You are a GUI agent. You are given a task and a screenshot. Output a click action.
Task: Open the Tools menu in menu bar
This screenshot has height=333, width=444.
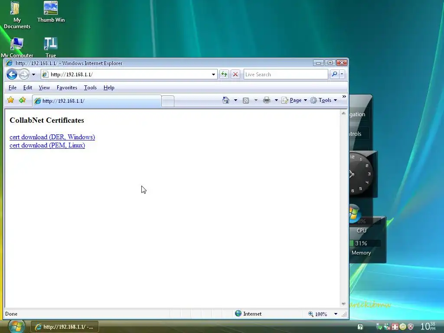point(90,88)
